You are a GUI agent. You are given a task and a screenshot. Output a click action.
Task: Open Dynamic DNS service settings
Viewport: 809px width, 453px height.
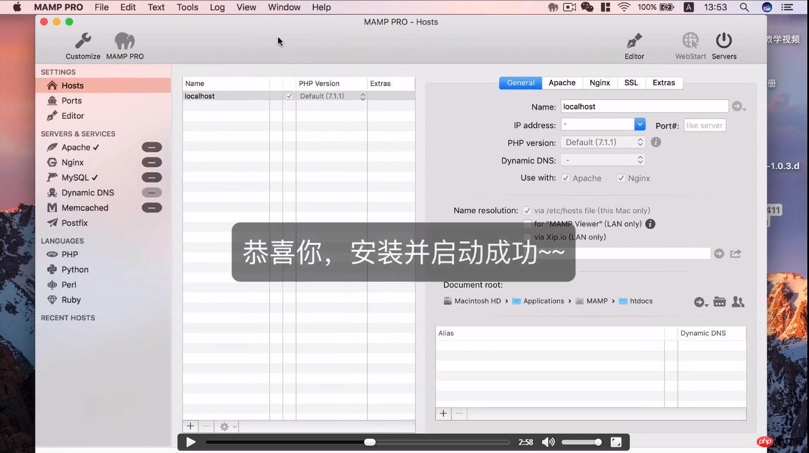point(88,193)
